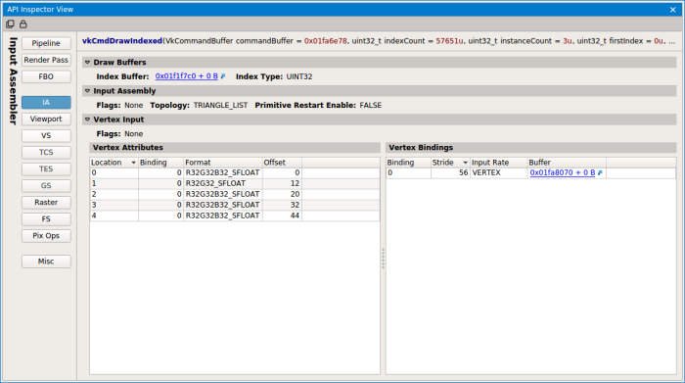Select the IA stage tab

click(46, 102)
